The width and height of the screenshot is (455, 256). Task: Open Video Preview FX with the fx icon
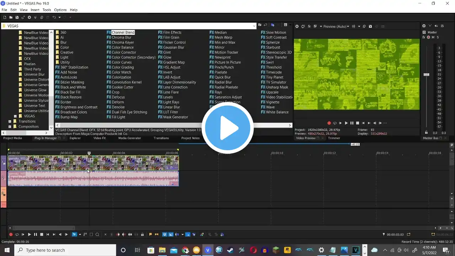click(309, 26)
